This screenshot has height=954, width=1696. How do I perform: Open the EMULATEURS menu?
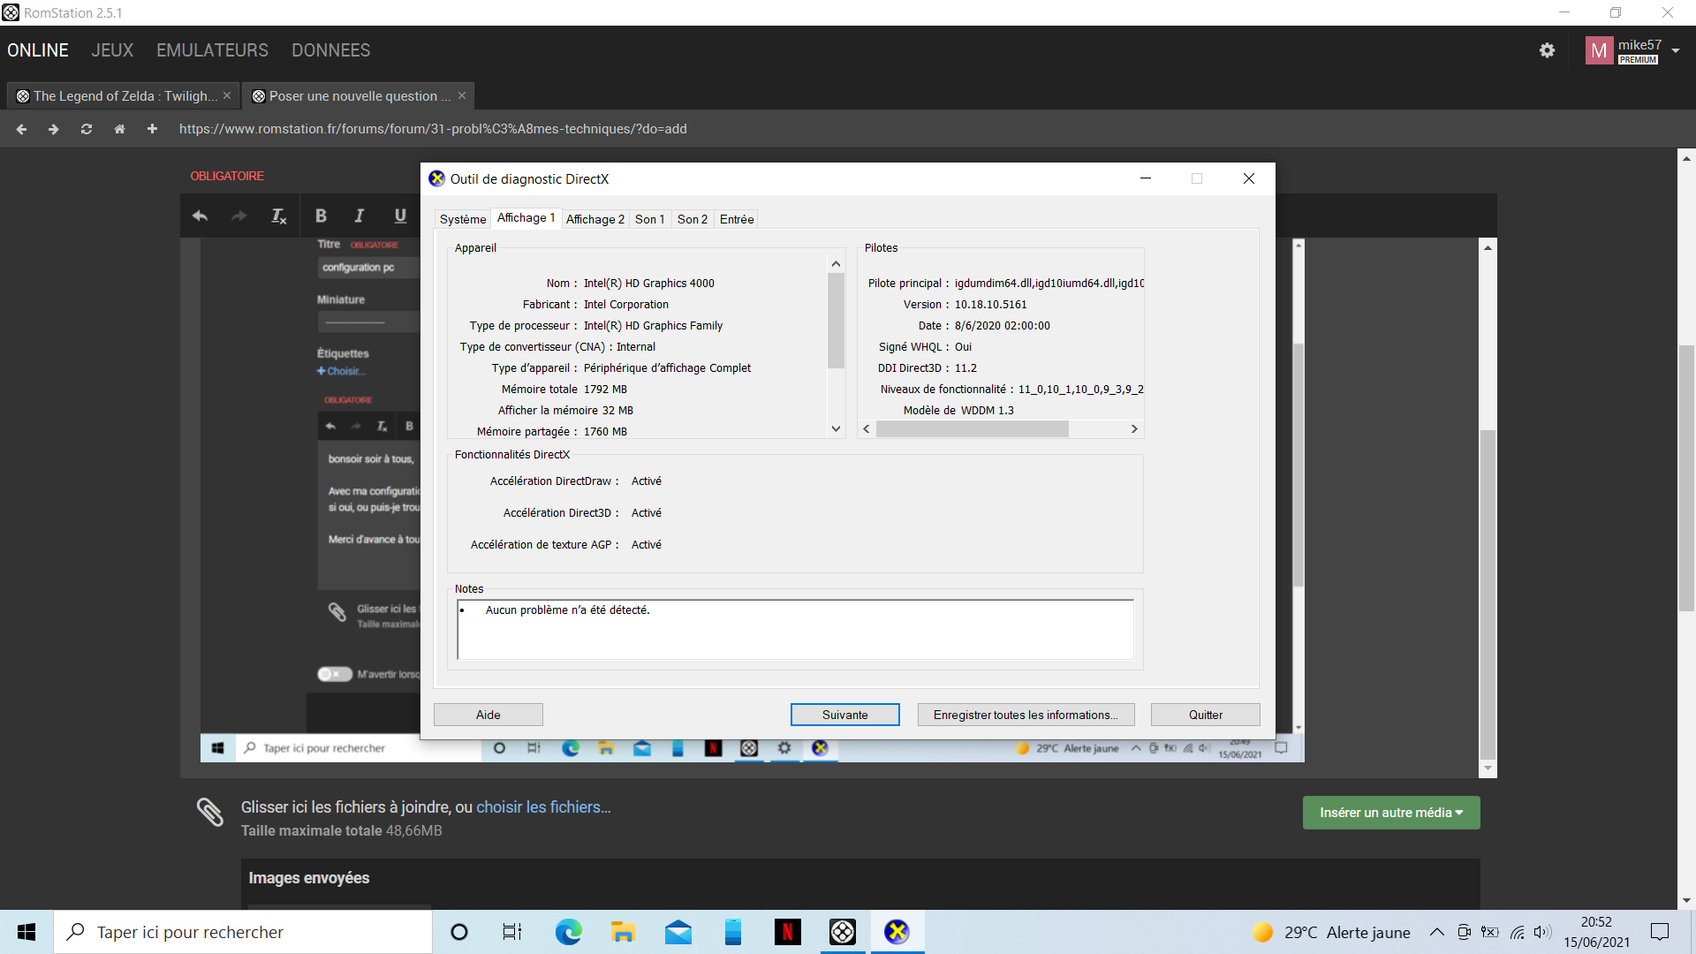212,50
